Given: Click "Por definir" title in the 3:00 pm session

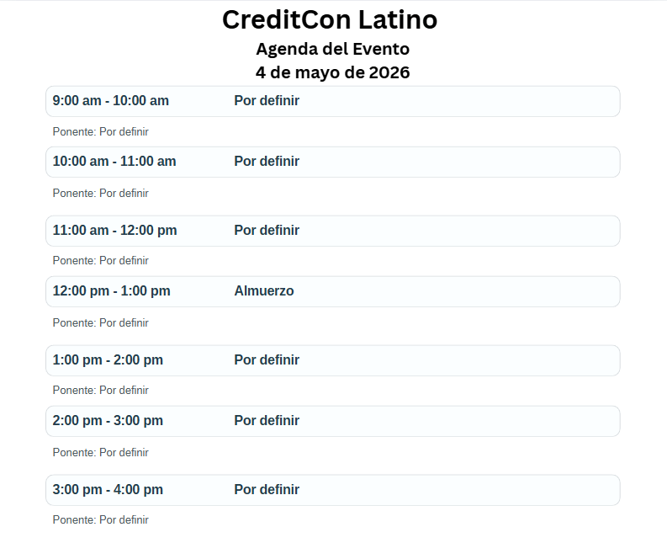Looking at the screenshot, I should coord(267,490).
